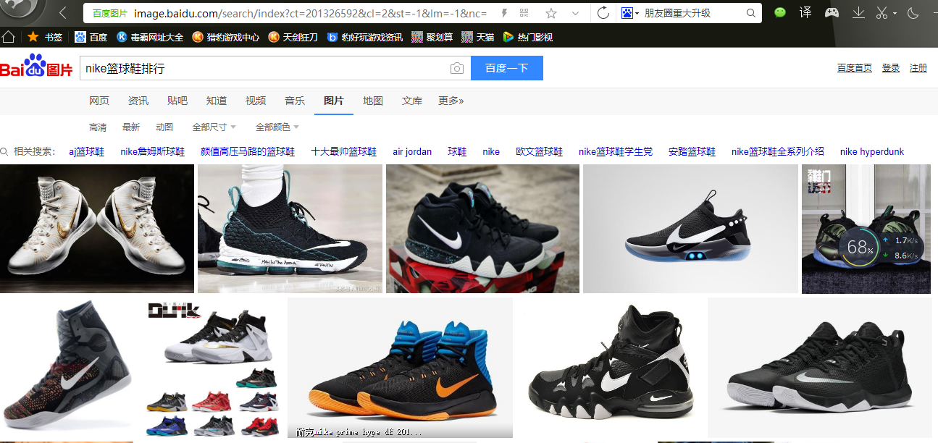This screenshot has height=443, width=938.
Task: Filter results by 高清
Action: 98,127
